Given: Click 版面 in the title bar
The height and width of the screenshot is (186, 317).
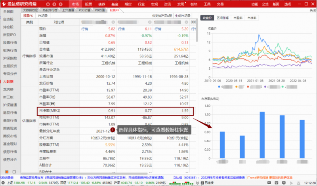Looking at the screenshot, I should pyautogui.click(x=276, y=4).
